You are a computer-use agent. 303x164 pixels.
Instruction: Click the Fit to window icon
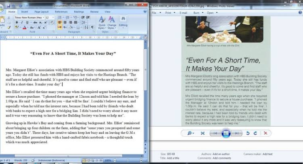pos(203,133)
